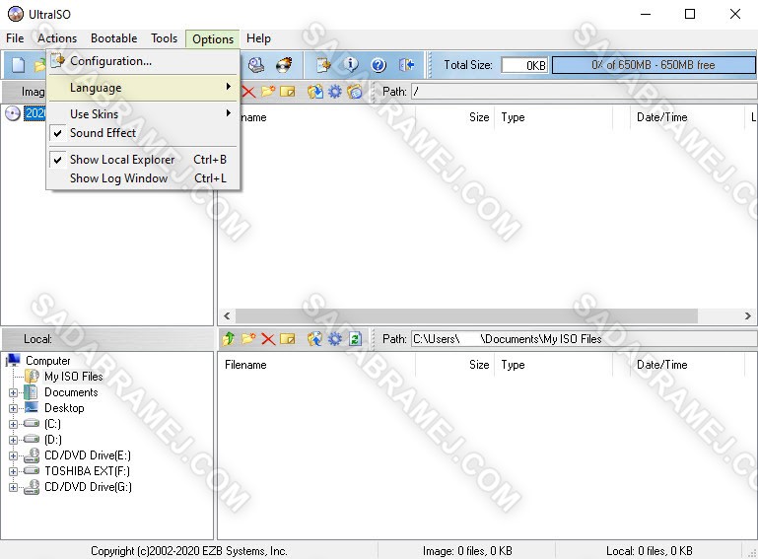The image size is (758, 559).
Task: Click the Extract icon in image toolbar
Action: click(x=315, y=92)
